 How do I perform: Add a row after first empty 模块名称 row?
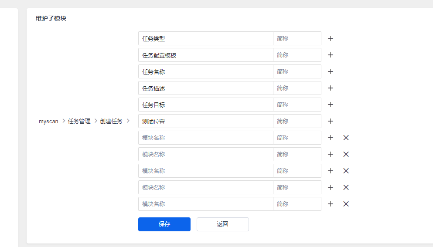tap(331, 138)
